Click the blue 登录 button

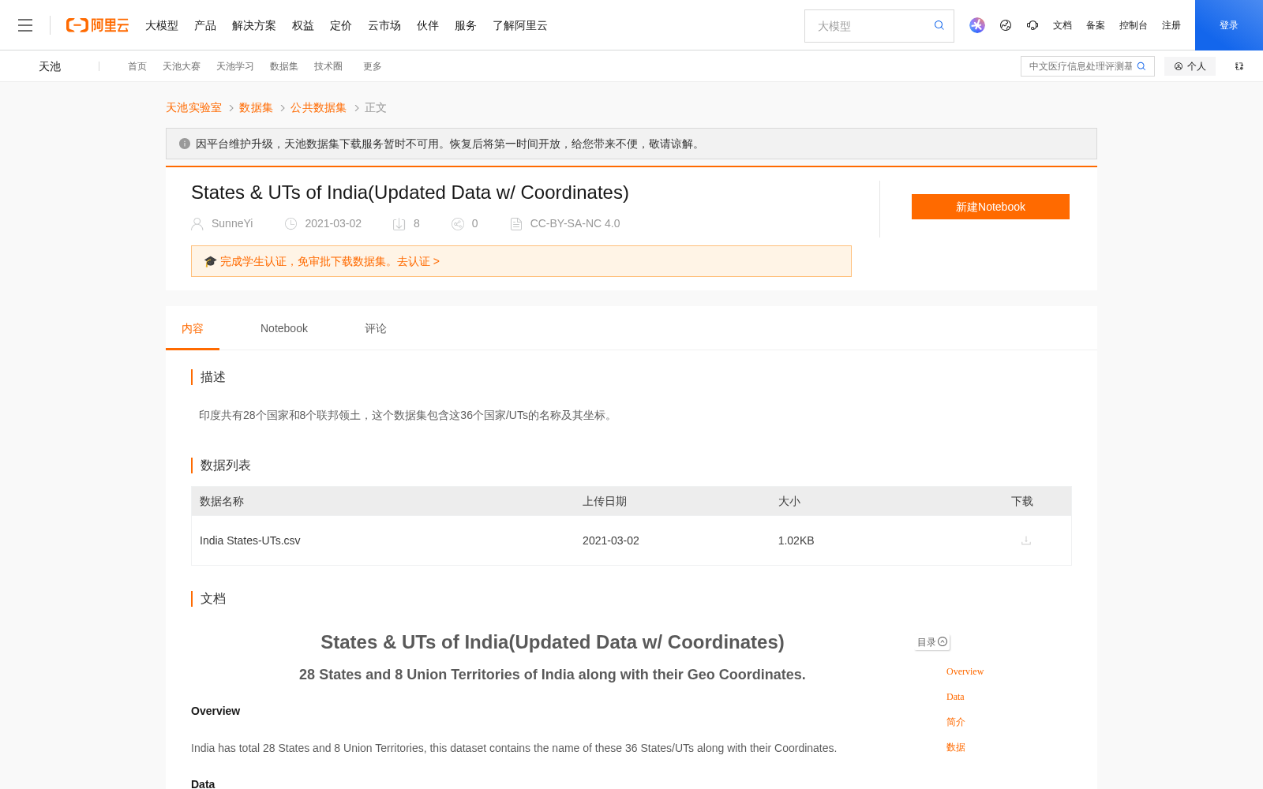coord(1229,25)
